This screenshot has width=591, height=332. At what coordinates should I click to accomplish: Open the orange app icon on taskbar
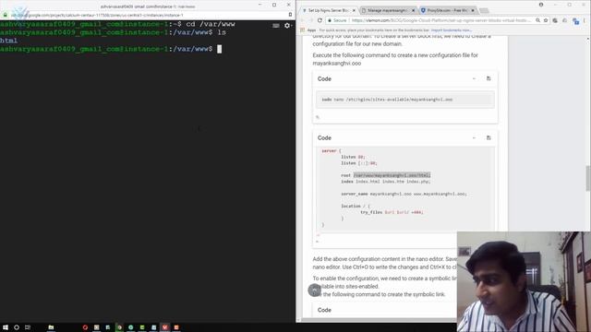(176, 327)
